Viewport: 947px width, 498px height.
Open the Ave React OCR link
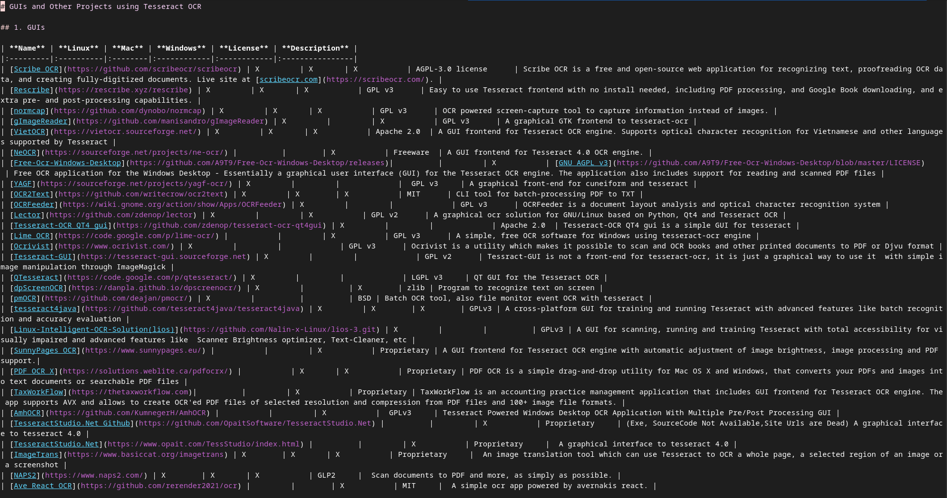pyautogui.click(x=43, y=486)
